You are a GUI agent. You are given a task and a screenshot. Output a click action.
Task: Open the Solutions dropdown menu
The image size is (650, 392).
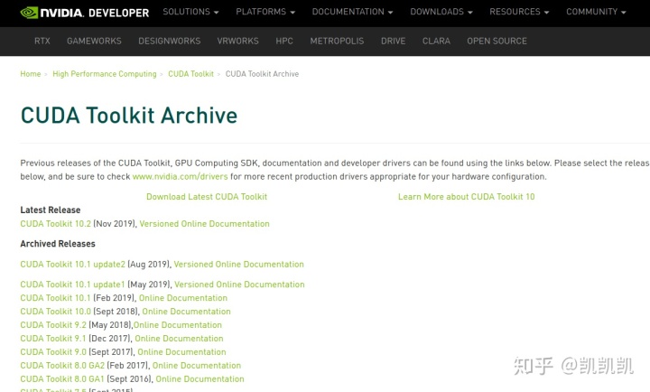190,12
